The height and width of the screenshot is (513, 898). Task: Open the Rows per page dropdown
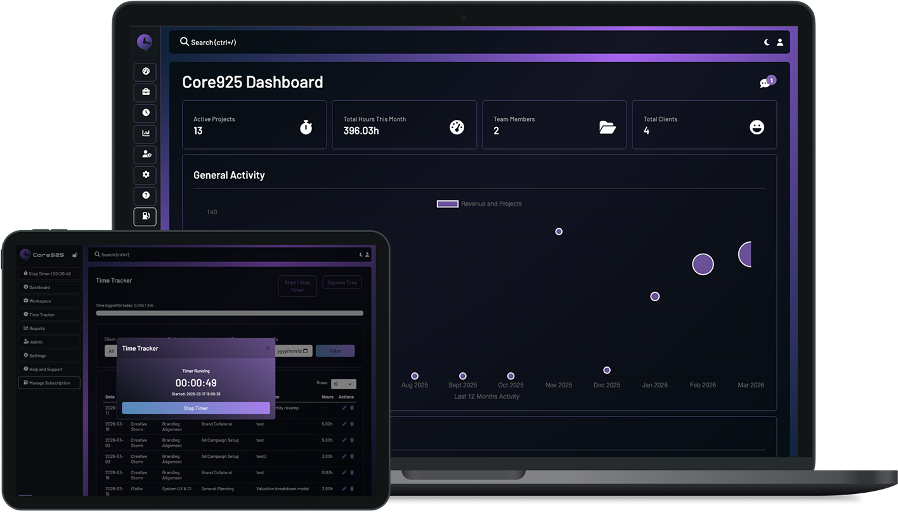[x=343, y=384]
